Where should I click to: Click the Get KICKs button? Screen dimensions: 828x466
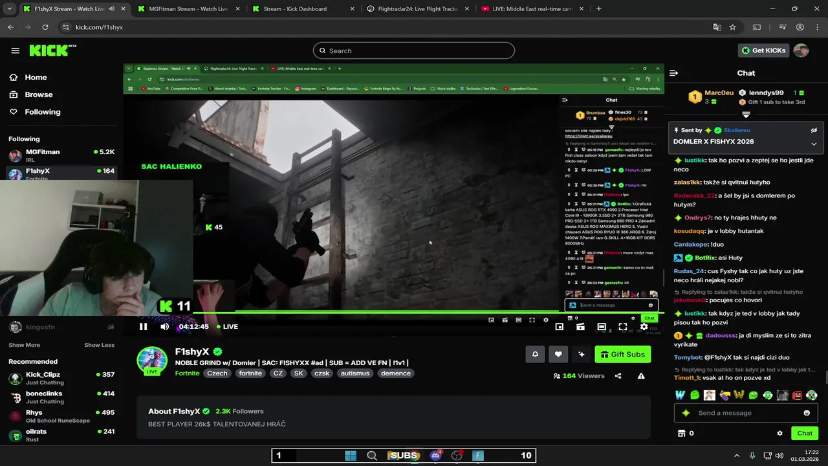coord(763,50)
